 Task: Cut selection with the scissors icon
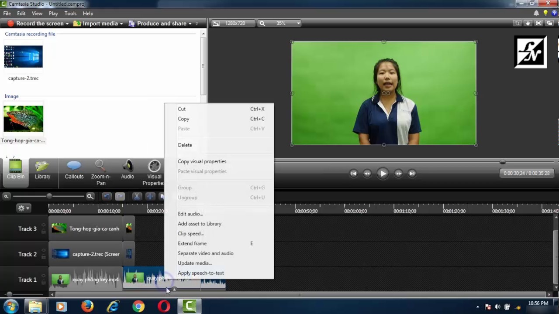[x=137, y=197]
